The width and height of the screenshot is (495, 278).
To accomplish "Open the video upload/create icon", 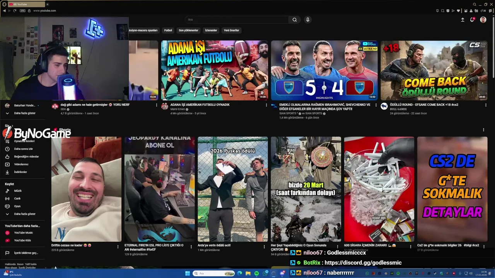I will coord(463,20).
